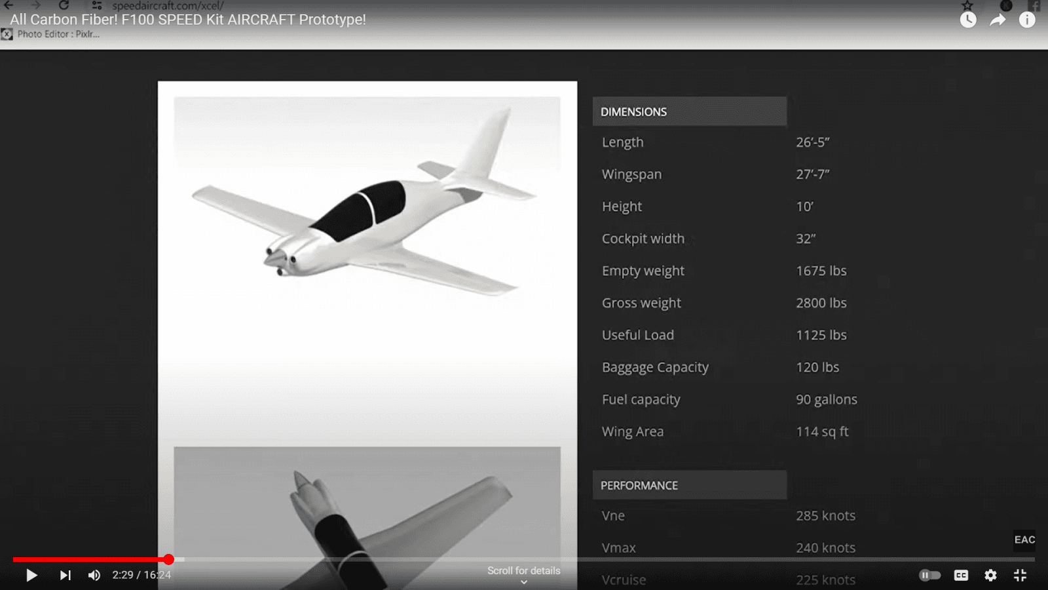Toggle the autoplay switch

click(x=929, y=575)
